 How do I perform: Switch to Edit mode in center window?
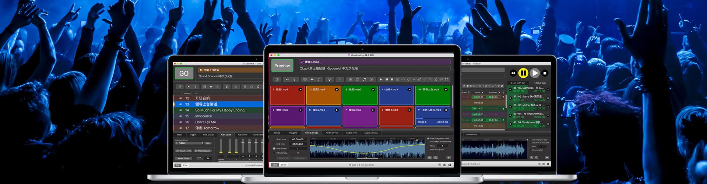(x=275, y=165)
